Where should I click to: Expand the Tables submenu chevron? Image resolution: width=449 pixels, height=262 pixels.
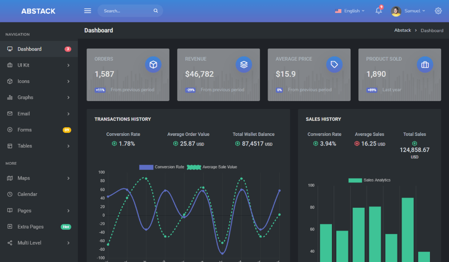pyautogui.click(x=68, y=146)
